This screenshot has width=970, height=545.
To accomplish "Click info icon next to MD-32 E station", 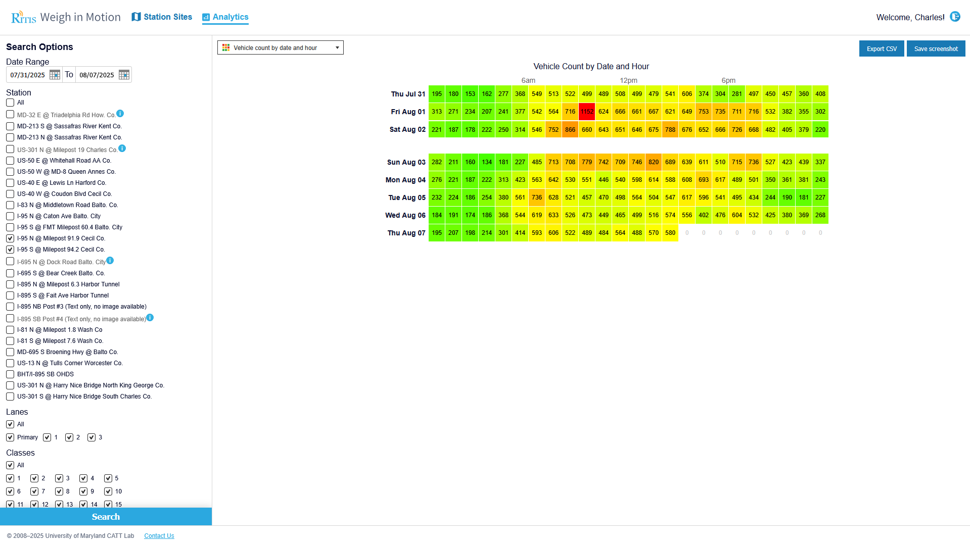I will (x=120, y=114).
